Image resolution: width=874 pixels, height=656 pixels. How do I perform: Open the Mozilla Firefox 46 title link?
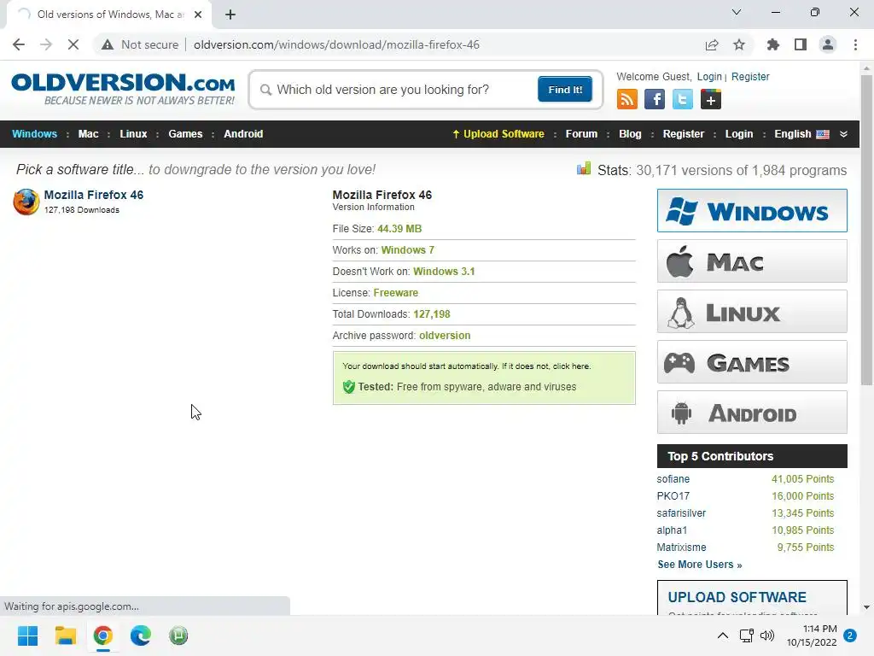(94, 195)
